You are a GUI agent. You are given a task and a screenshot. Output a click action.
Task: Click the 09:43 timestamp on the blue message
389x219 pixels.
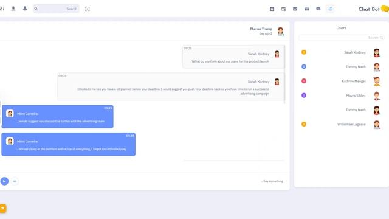pyautogui.click(x=108, y=108)
